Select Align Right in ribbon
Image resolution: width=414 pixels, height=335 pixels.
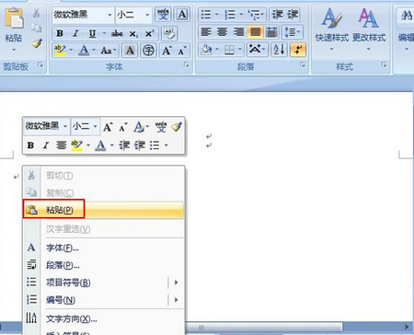[x=238, y=32]
